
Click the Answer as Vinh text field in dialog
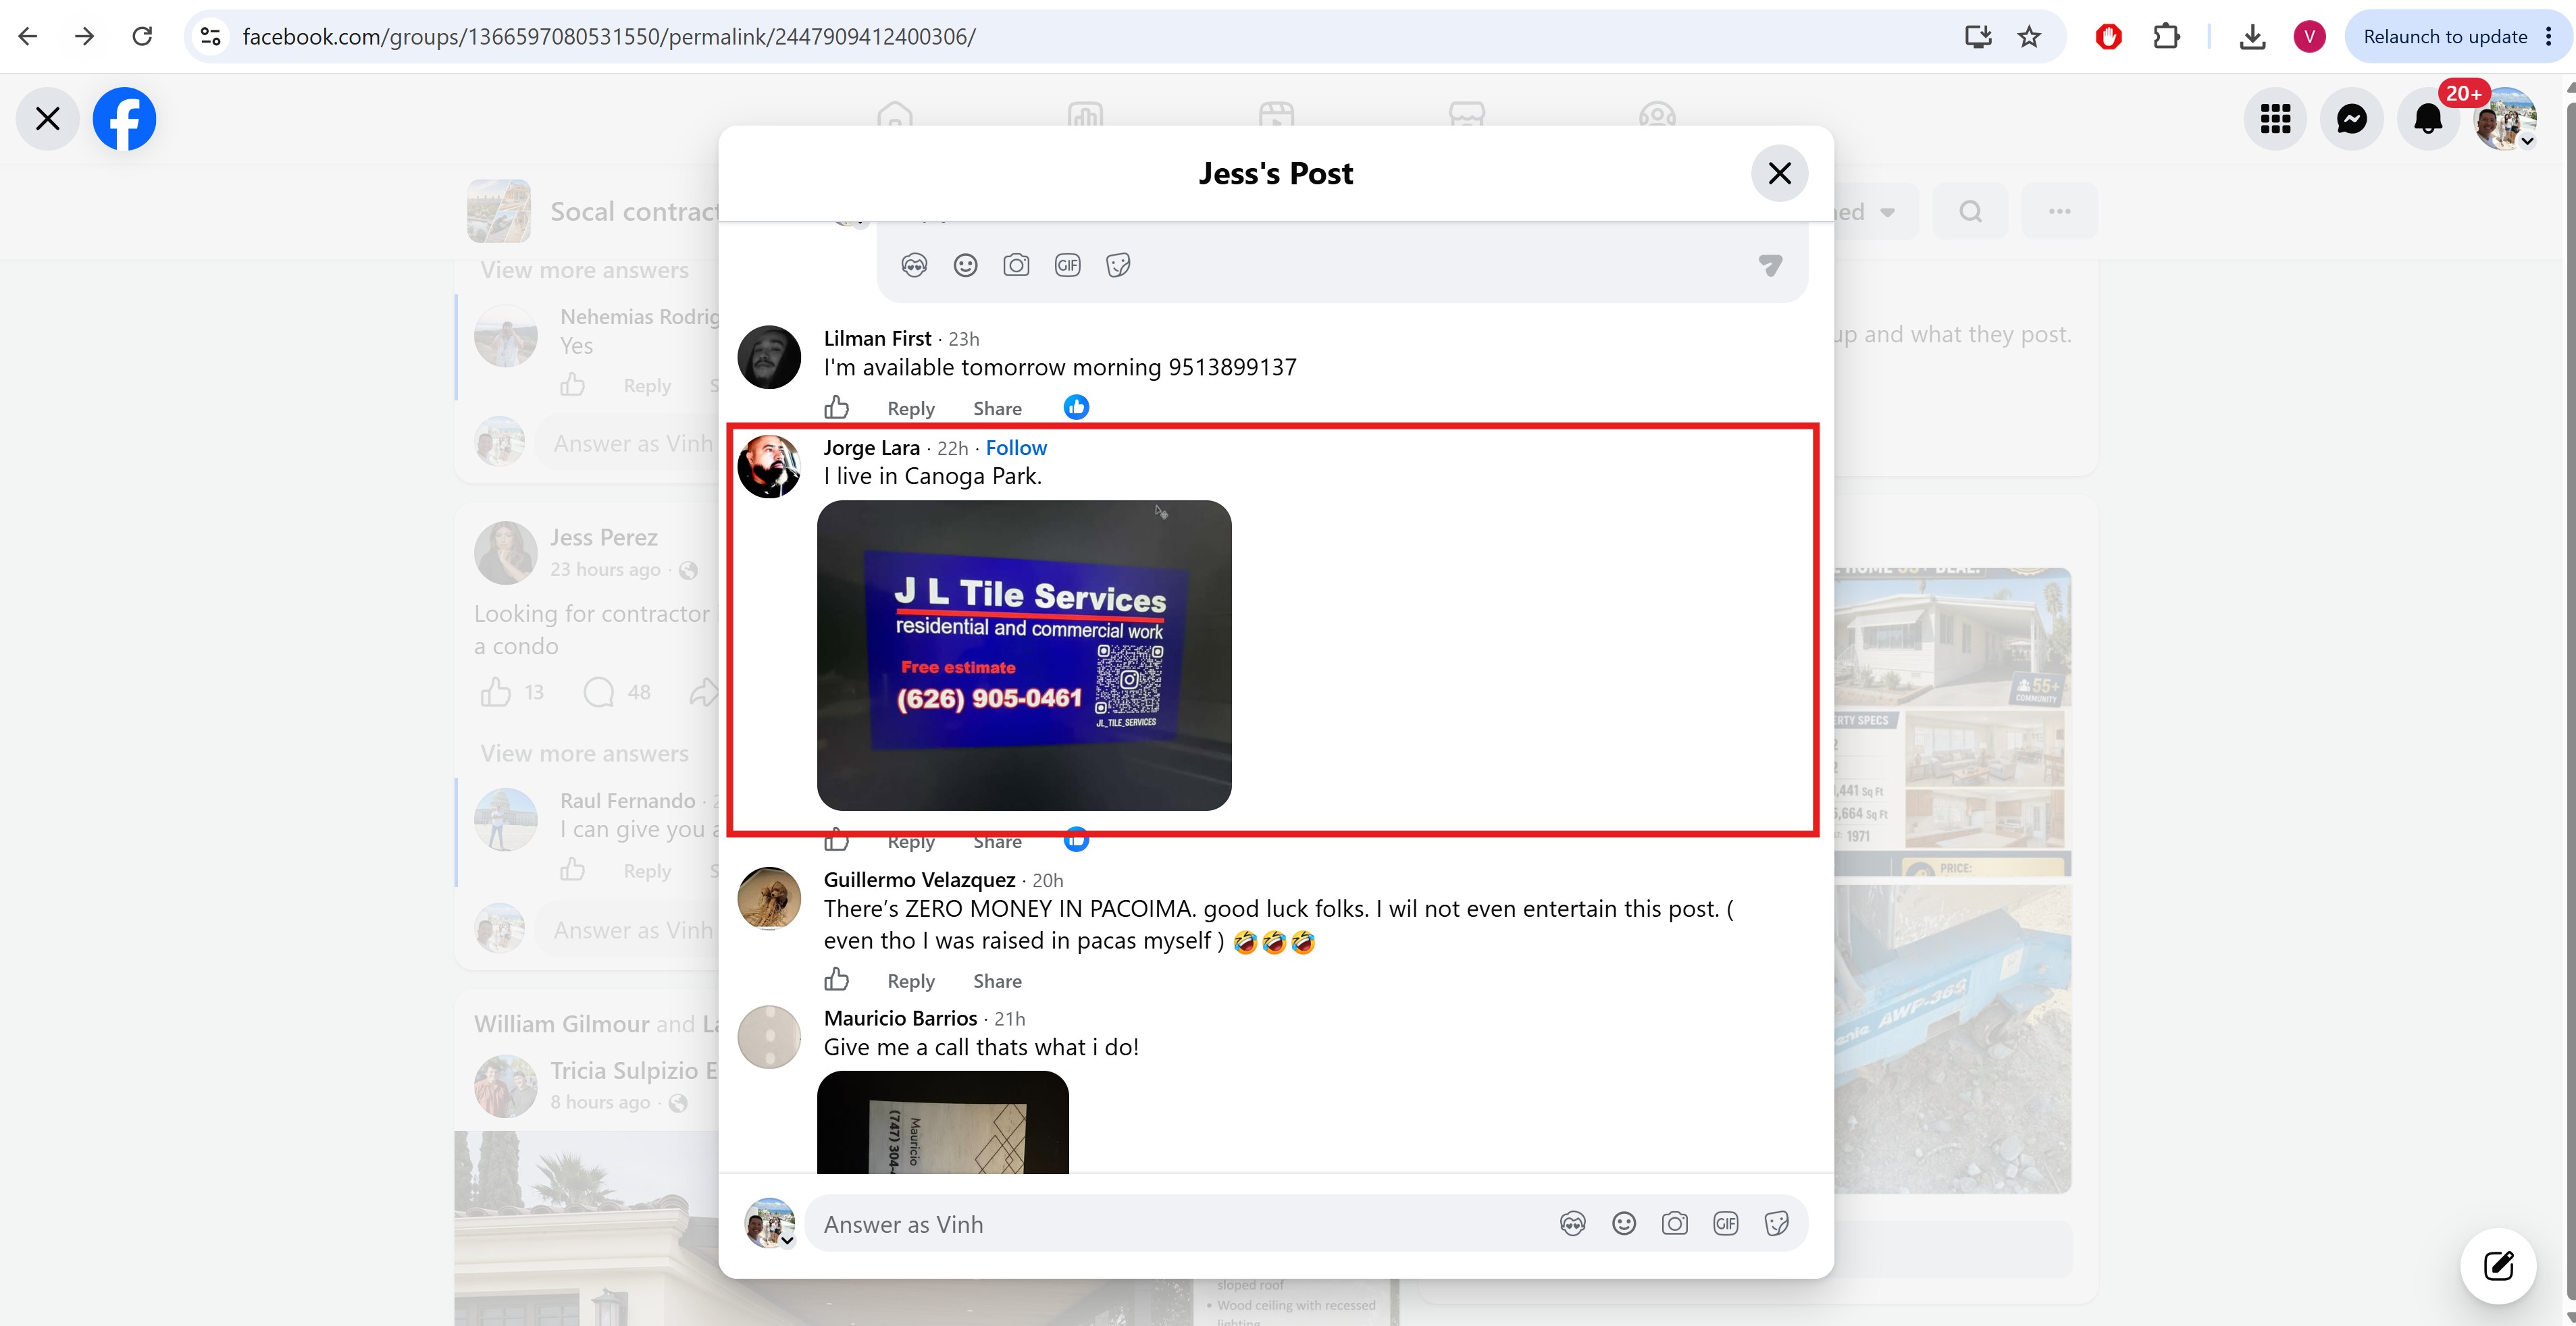(x=1180, y=1223)
